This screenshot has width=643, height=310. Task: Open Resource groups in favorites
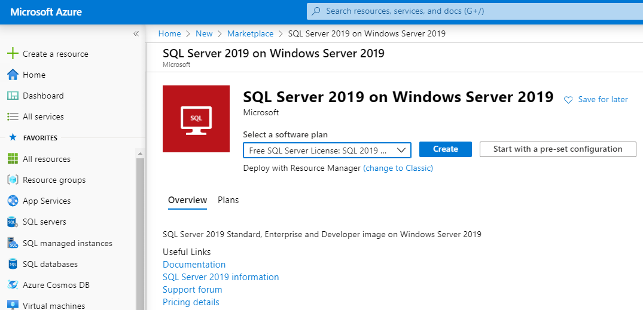pyautogui.click(x=54, y=180)
